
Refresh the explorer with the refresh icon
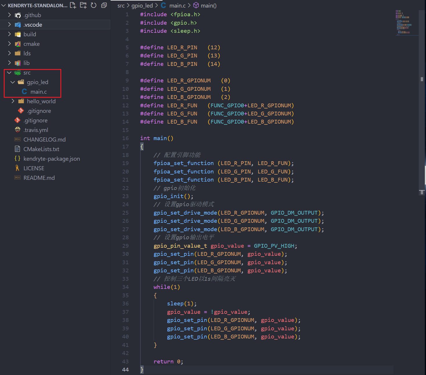(93, 5)
